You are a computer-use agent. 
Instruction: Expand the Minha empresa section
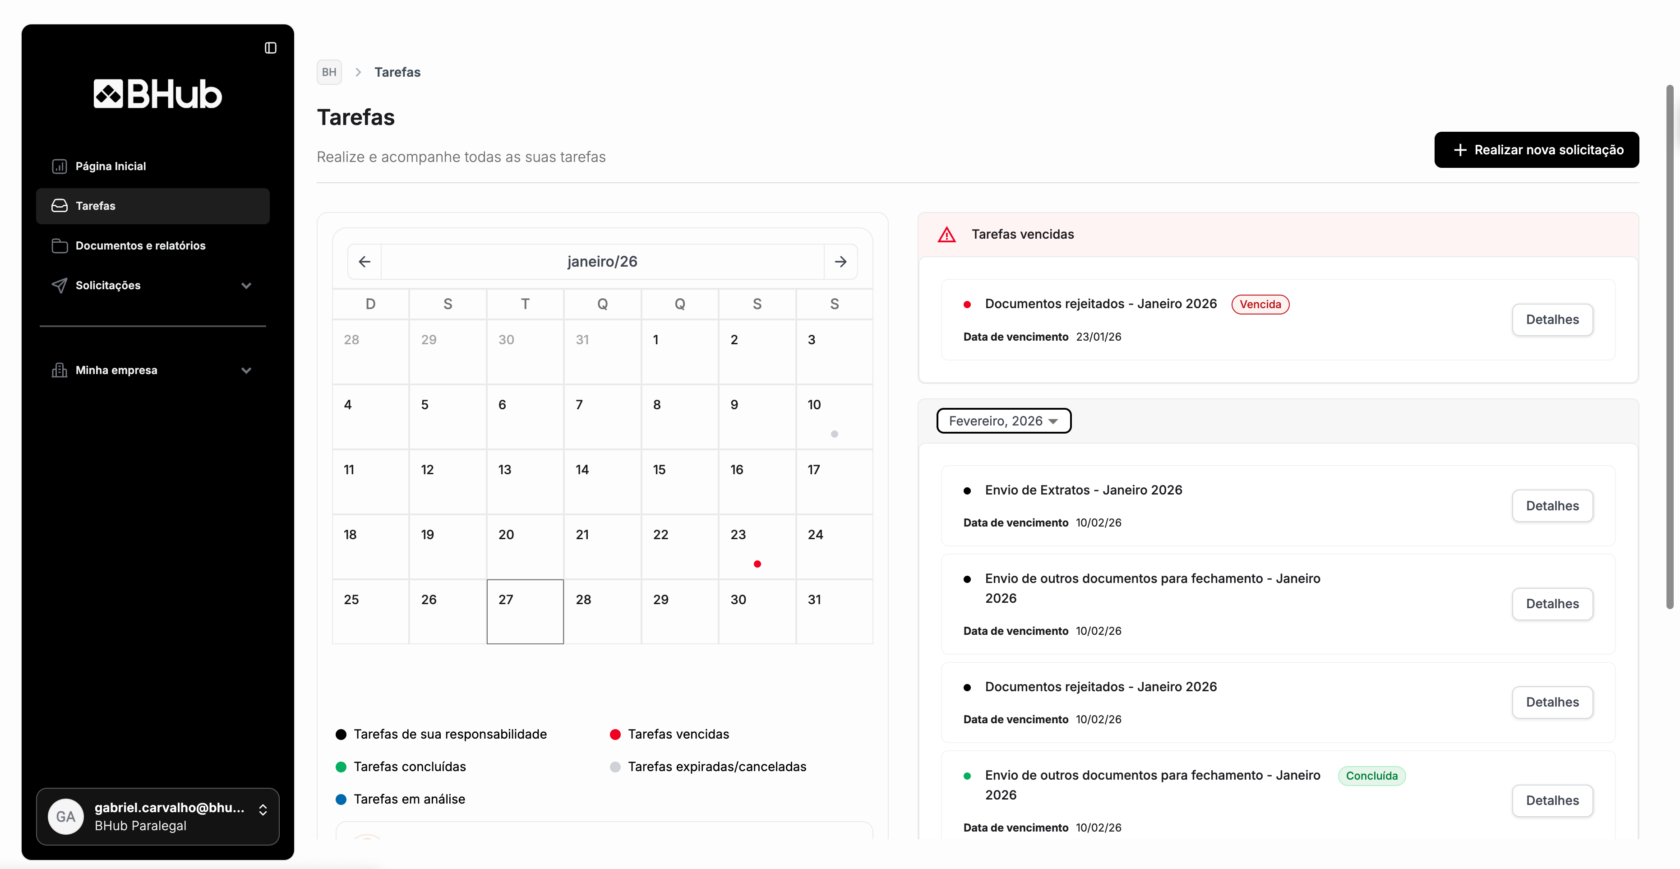click(x=246, y=370)
